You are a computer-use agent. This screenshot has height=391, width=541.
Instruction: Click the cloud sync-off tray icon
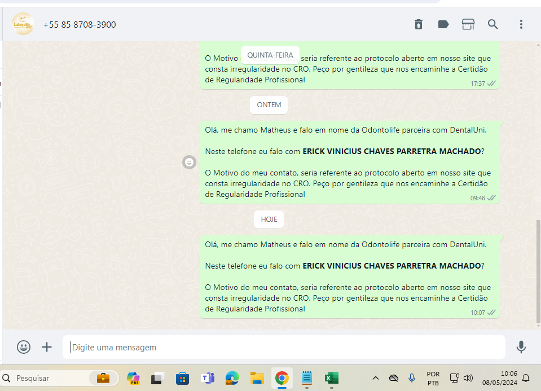[x=394, y=378]
